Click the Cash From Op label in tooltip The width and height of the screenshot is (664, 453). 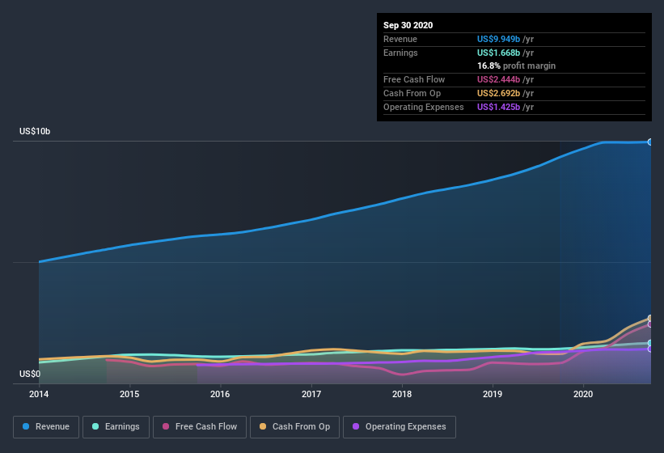click(412, 94)
